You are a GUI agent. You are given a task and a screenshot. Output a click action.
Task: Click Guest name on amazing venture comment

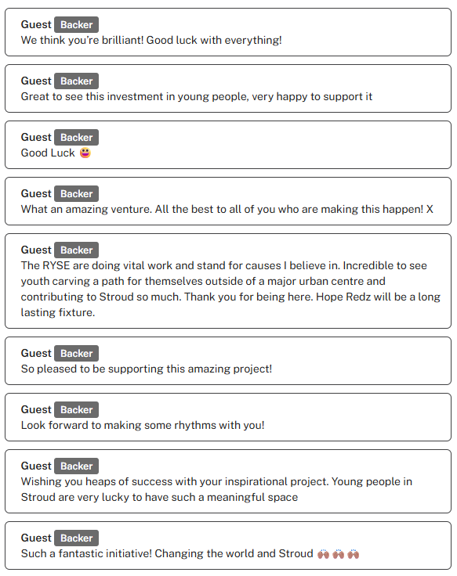tap(36, 193)
